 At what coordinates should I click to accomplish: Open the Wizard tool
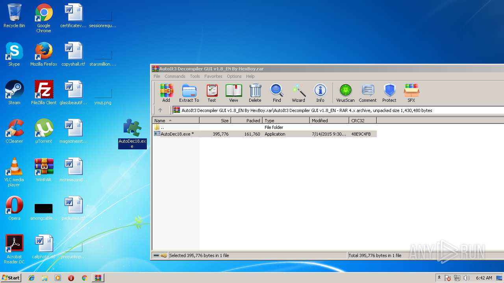coord(298,93)
